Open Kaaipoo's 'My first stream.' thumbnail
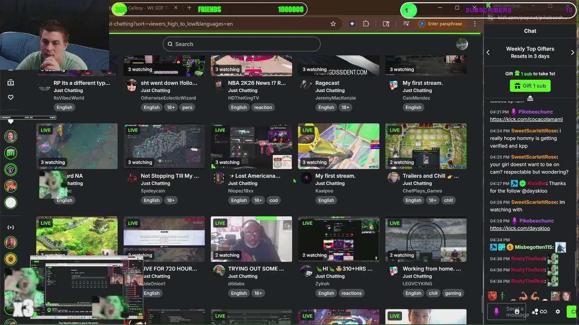 (x=338, y=146)
